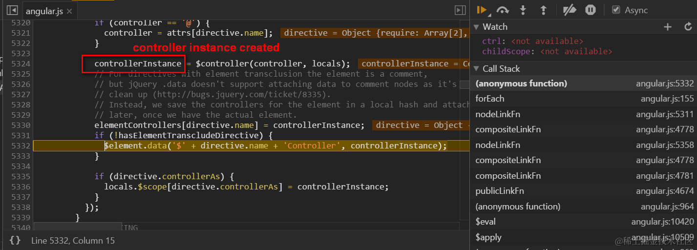
Task: Collapse the Watch section
Action: pos(476,27)
